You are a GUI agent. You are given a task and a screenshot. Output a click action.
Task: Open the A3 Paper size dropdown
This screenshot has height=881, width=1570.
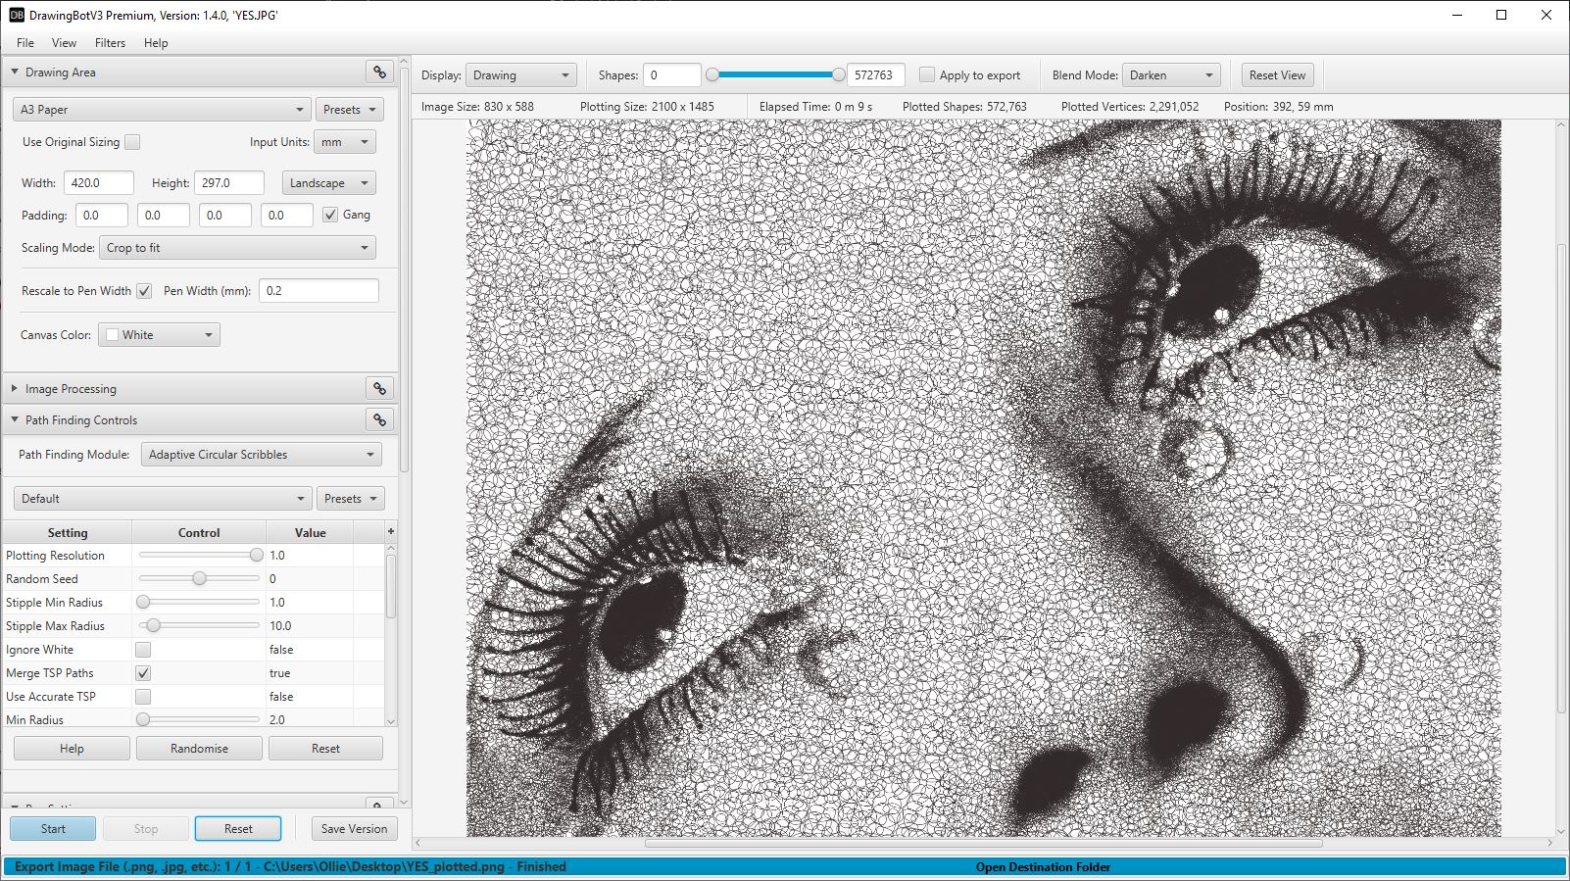[162, 110]
